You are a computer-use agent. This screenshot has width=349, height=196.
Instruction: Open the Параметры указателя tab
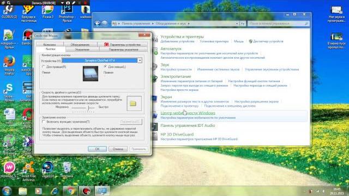[123, 50]
